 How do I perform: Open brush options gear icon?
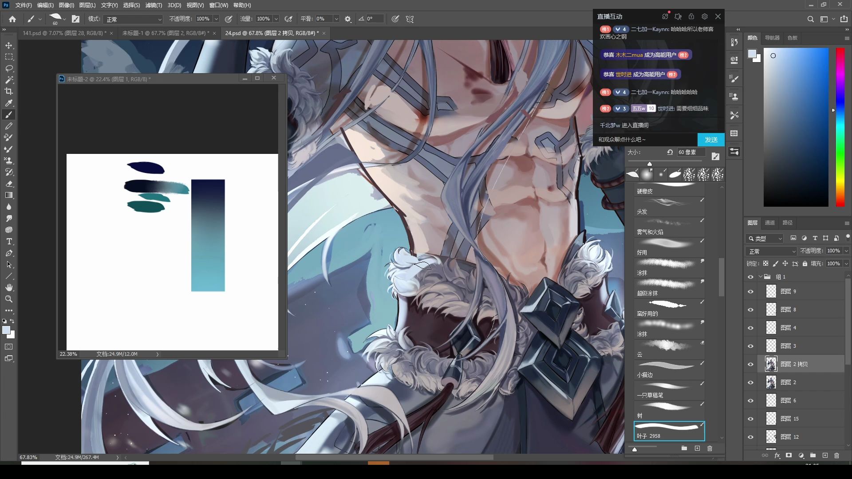348,19
